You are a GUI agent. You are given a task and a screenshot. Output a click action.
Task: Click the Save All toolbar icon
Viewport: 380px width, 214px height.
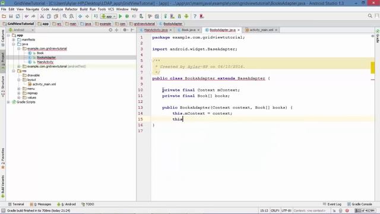[11, 16]
